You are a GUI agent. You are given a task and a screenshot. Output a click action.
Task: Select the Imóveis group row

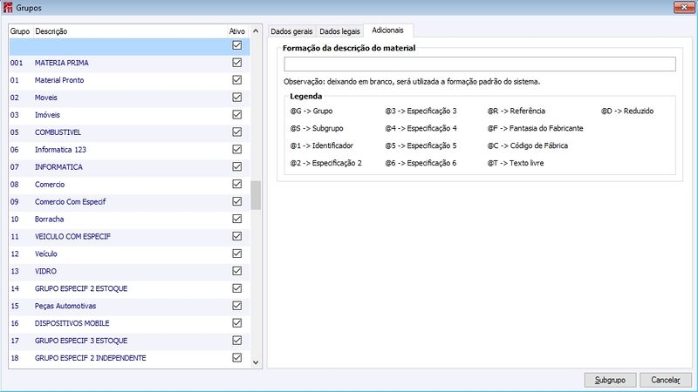(x=129, y=115)
